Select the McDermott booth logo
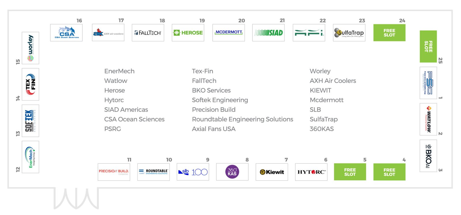The height and width of the screenshot is (215, 461). click(x=228, y=33)
